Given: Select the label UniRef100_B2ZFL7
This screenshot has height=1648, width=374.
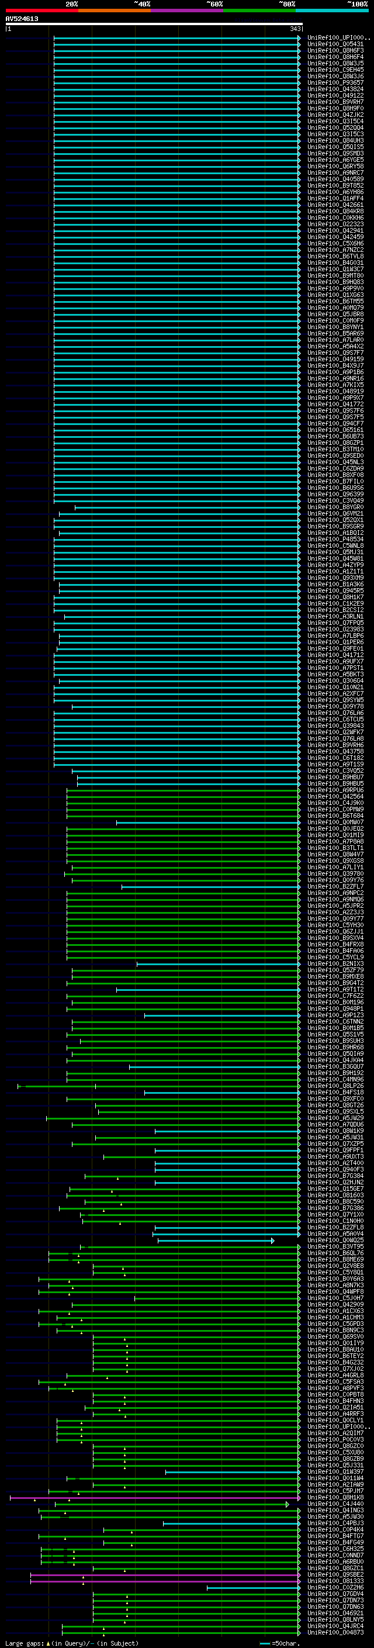Looking at the screenshot, I should click(335, 887).
